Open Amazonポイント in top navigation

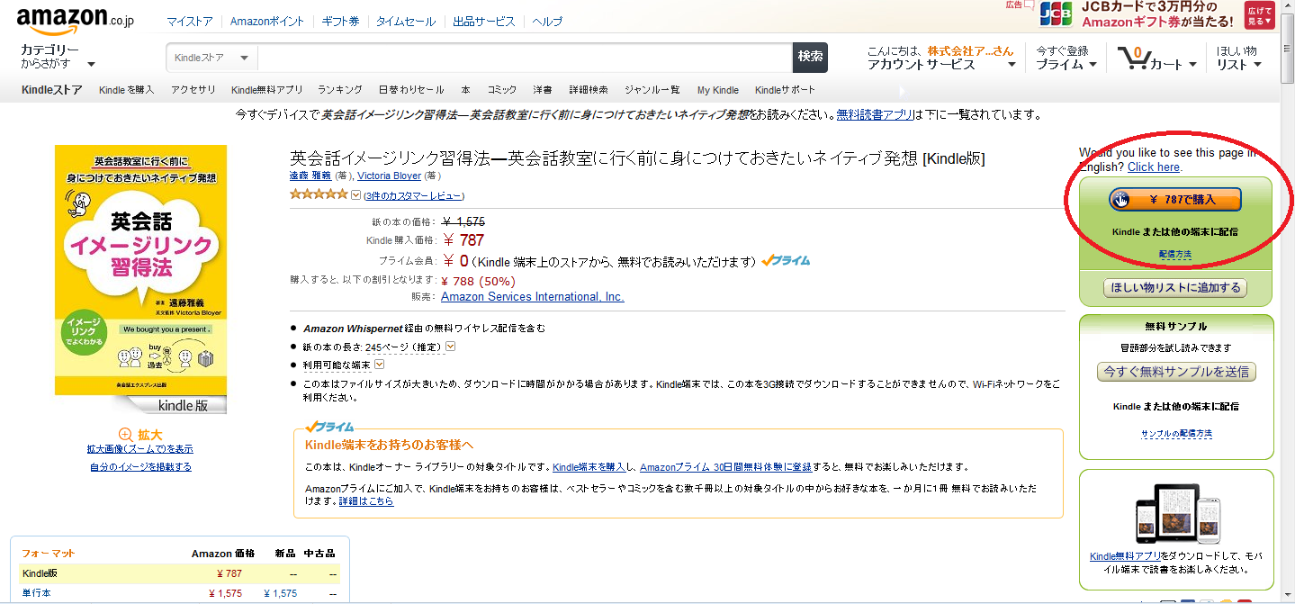pos(267,22)
